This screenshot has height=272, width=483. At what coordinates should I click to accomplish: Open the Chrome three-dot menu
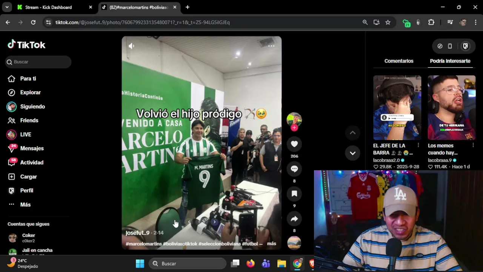coord(475,22)
